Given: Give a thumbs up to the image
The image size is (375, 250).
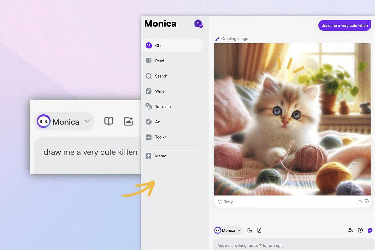Looking at the screenshot, I should click(x=360, y=201).
